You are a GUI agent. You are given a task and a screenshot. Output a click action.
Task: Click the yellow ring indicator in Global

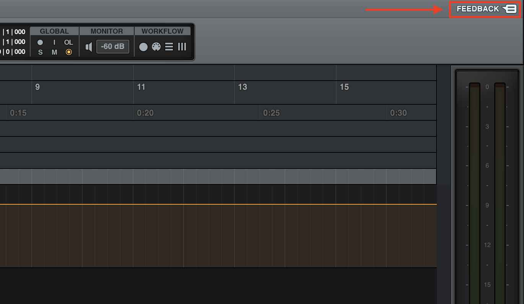pos(69,52)
